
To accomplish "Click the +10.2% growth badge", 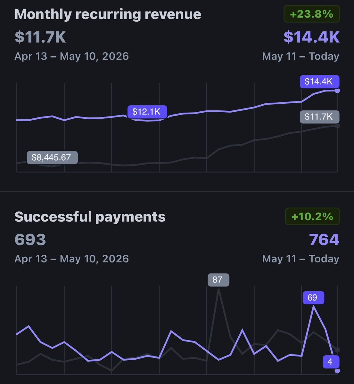I will [312, 217].
